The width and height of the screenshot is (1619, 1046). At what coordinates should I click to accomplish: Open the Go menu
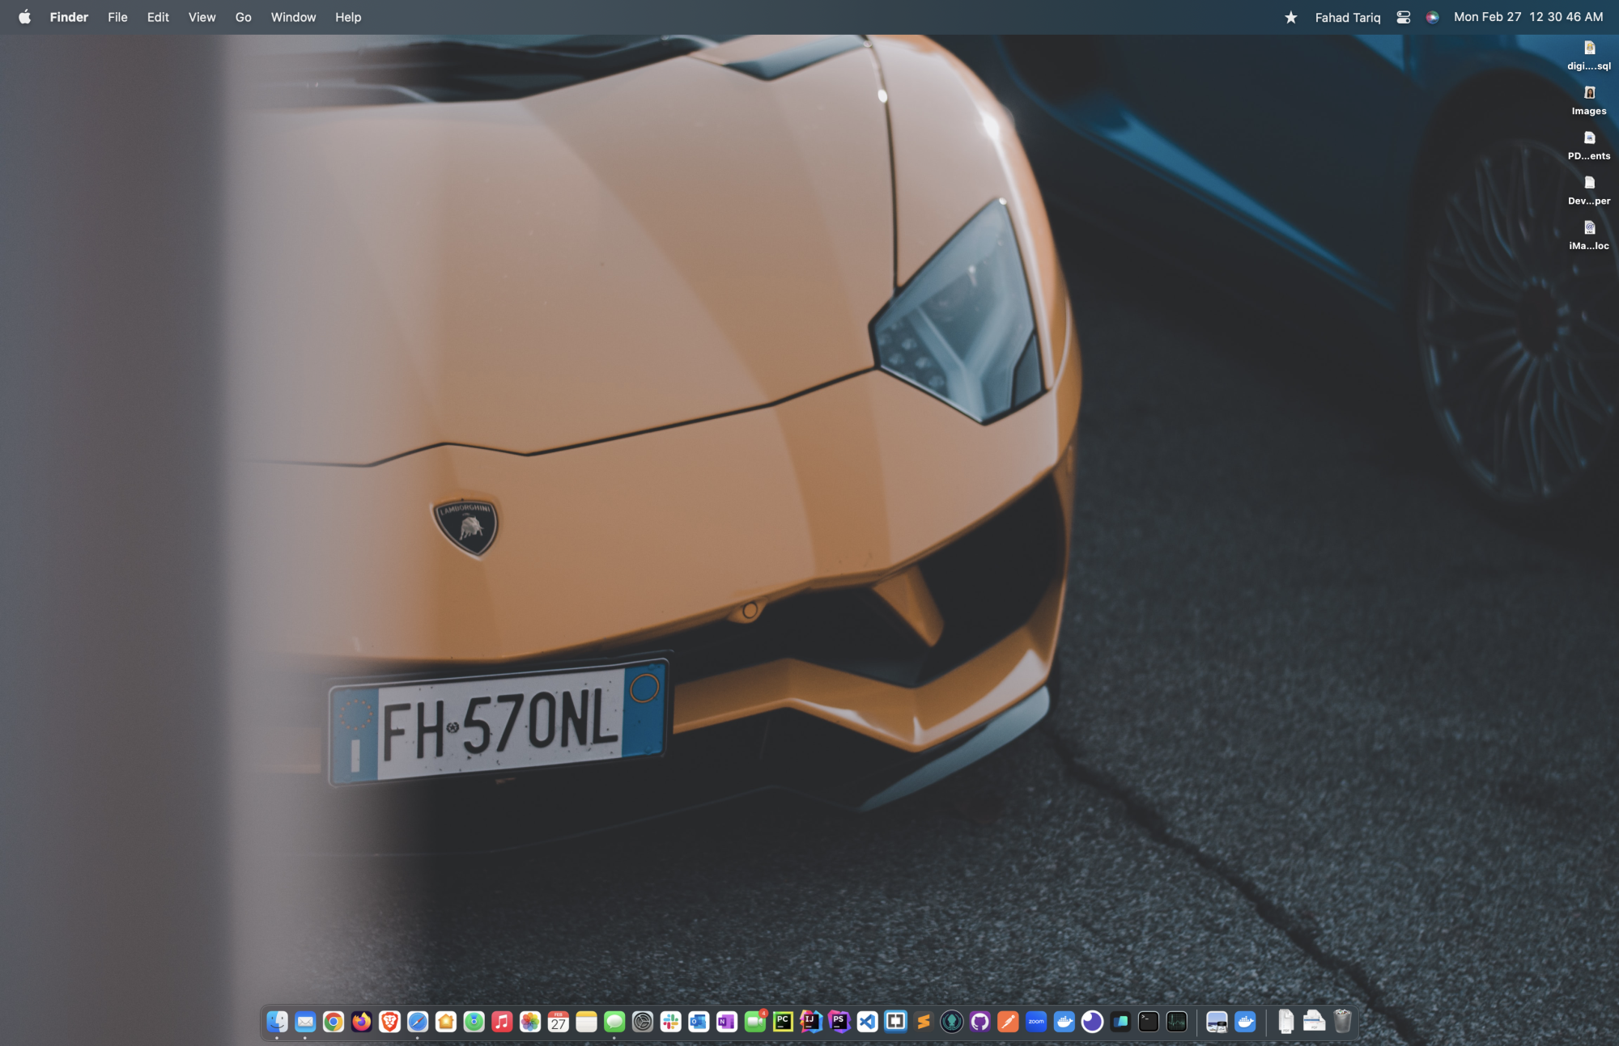click(x=243, y=17)
